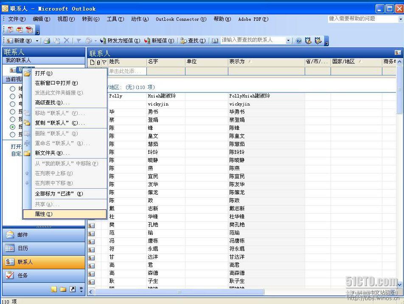
Task: Open the Adobe PDF menu
Action: coord(253,19)
